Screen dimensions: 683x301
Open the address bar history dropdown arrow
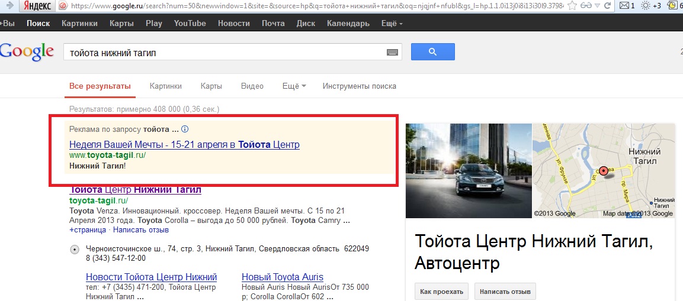tap(598, 6)
